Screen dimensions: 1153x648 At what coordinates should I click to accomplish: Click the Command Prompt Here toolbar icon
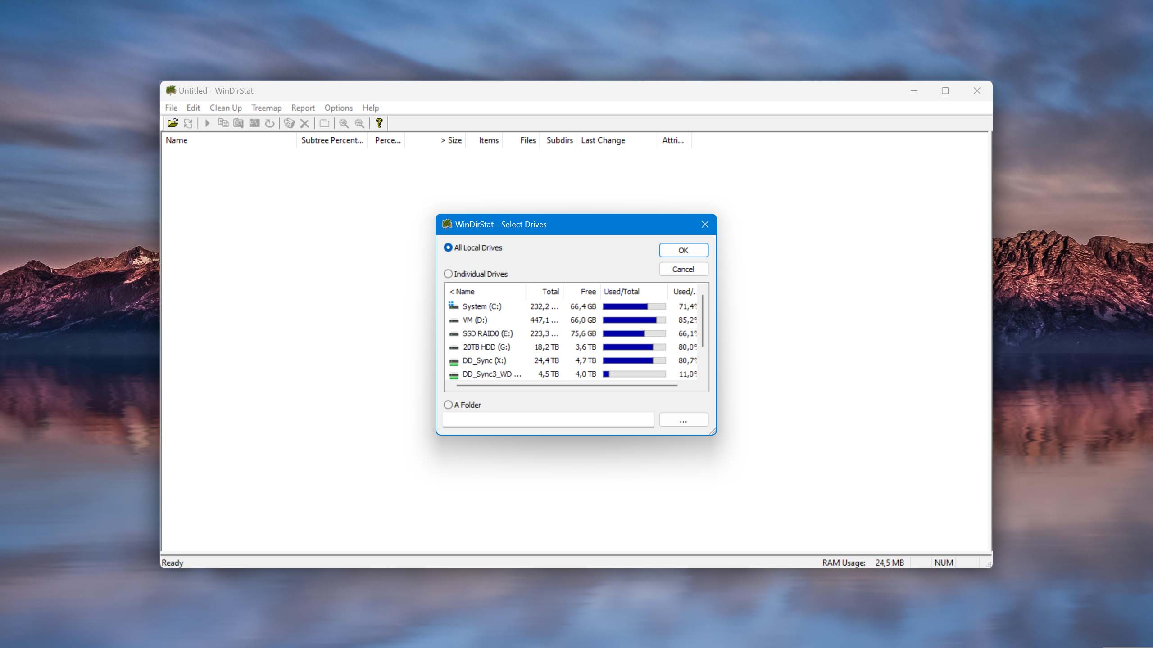pos(254,123)
